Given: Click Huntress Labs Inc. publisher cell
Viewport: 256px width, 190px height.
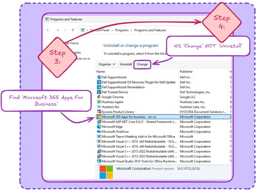Looking at the screenshot, I should click(x=192, y=102).
